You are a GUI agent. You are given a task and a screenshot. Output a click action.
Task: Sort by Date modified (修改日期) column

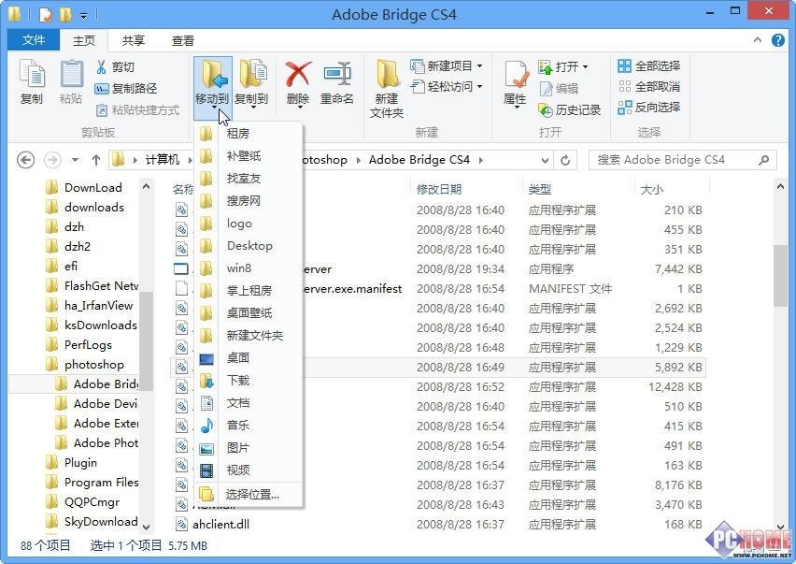click(438, 190)
